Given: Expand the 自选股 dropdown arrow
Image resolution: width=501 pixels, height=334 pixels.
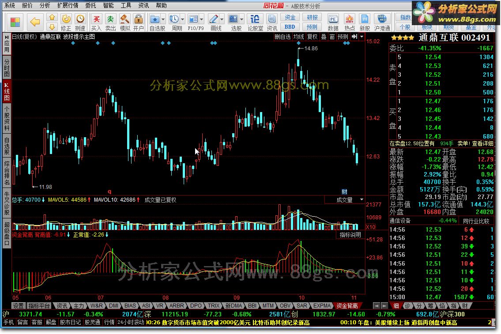Looking at the screenshot, I should click(x=163, y=19).
